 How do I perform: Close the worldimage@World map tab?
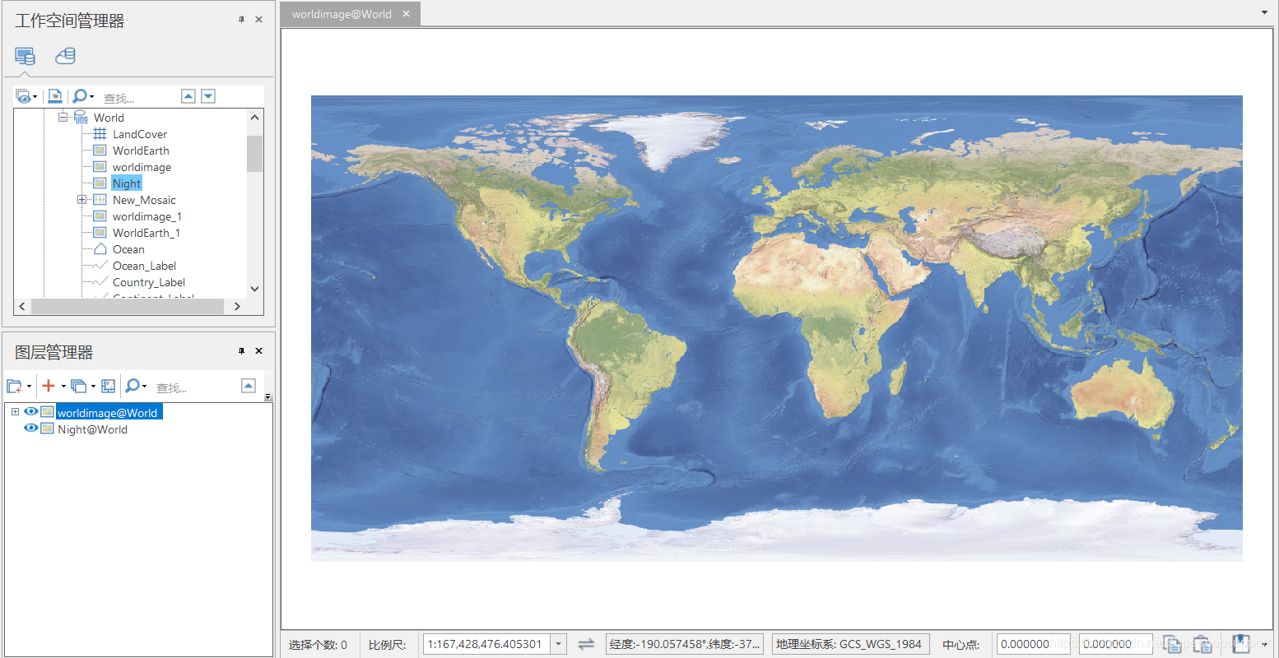click(x=406, y=14)
